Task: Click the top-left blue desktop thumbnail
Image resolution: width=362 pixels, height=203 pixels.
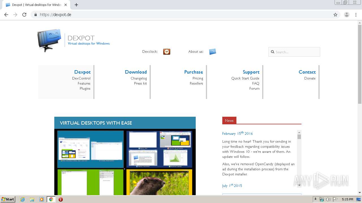Action: [x=90, y=149]
